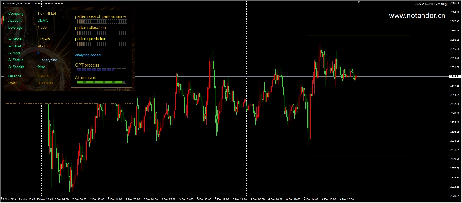
Task: Click the AI Level VI - 0.05 value
Action: pyautogui.click(x=44, y=46)
